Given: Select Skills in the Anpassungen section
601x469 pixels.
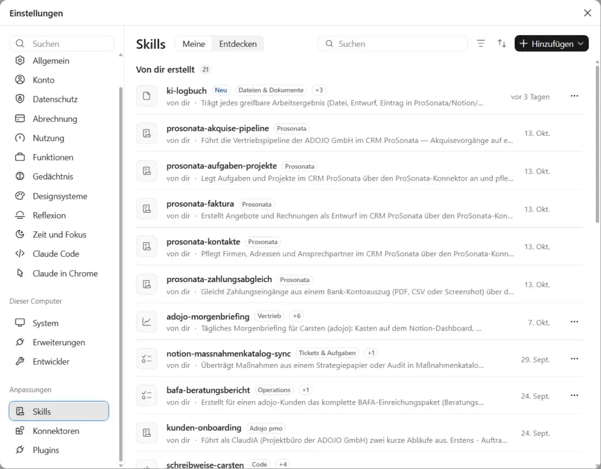Looking at the screenshot, I should pyautogui.click(x=59, y=411).
